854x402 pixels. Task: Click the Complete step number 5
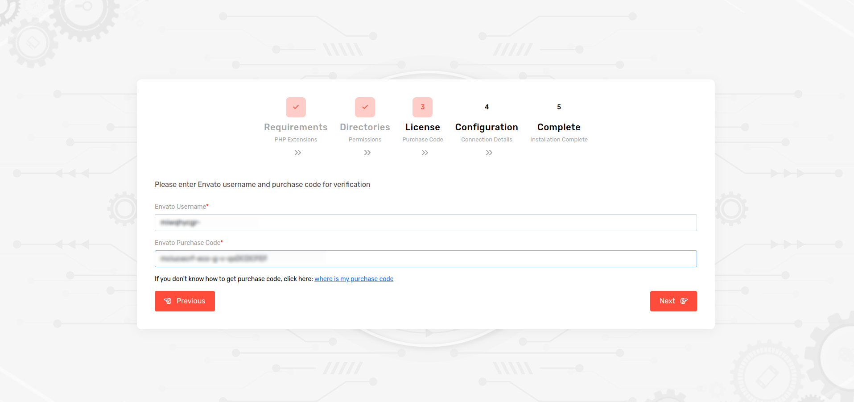559,107
